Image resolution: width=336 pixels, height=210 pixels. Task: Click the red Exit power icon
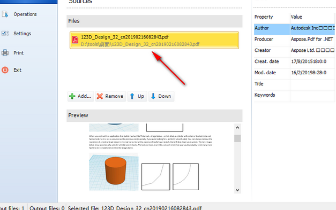[5, 70]
